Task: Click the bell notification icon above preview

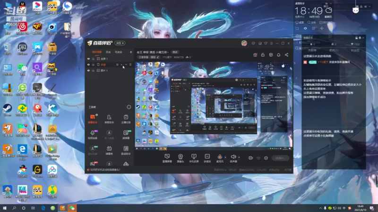Action: coord(278,55)
